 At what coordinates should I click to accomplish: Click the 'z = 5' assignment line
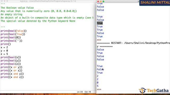pos(4,54)
